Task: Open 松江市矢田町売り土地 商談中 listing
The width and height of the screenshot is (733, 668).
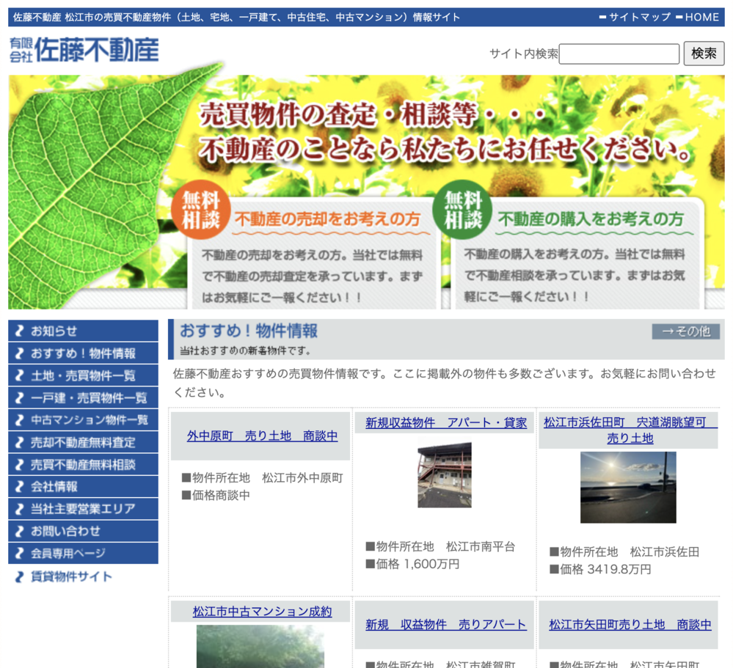Action: click(x=630, y=625)
